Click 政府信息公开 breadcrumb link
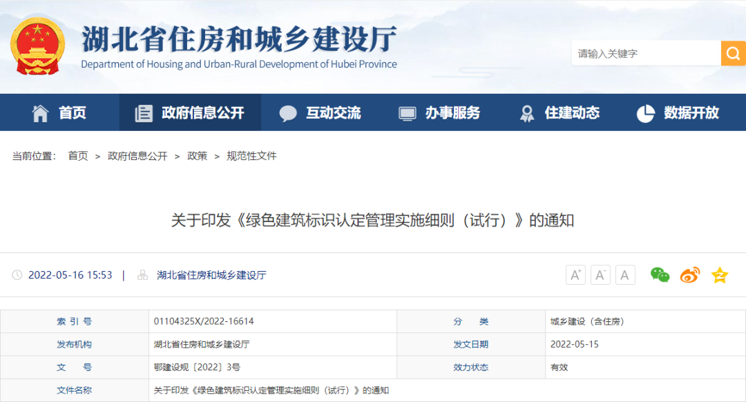Image resolution: width=746 pixels, height=402 pixels. 137,156
